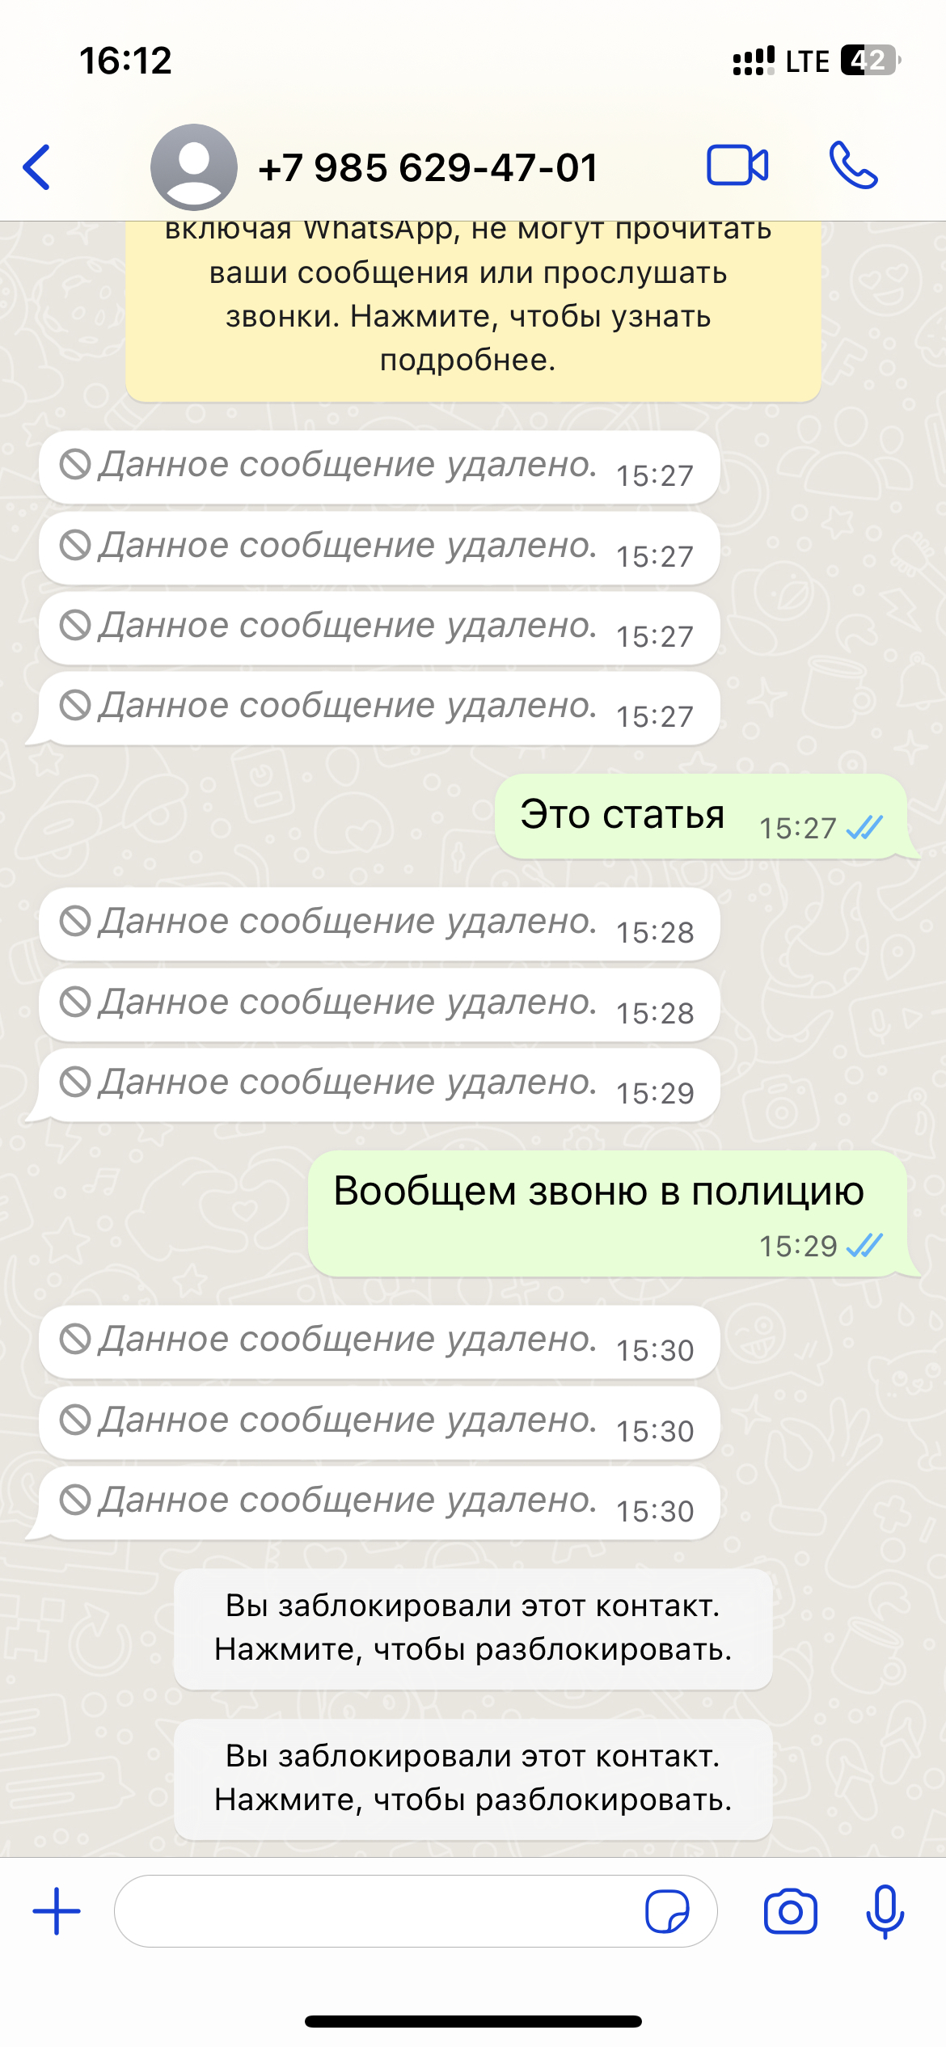Tap the read receipt ticks on 'Это статья'
Viewport: 946px width, 2047px height.
click(864, 827)
